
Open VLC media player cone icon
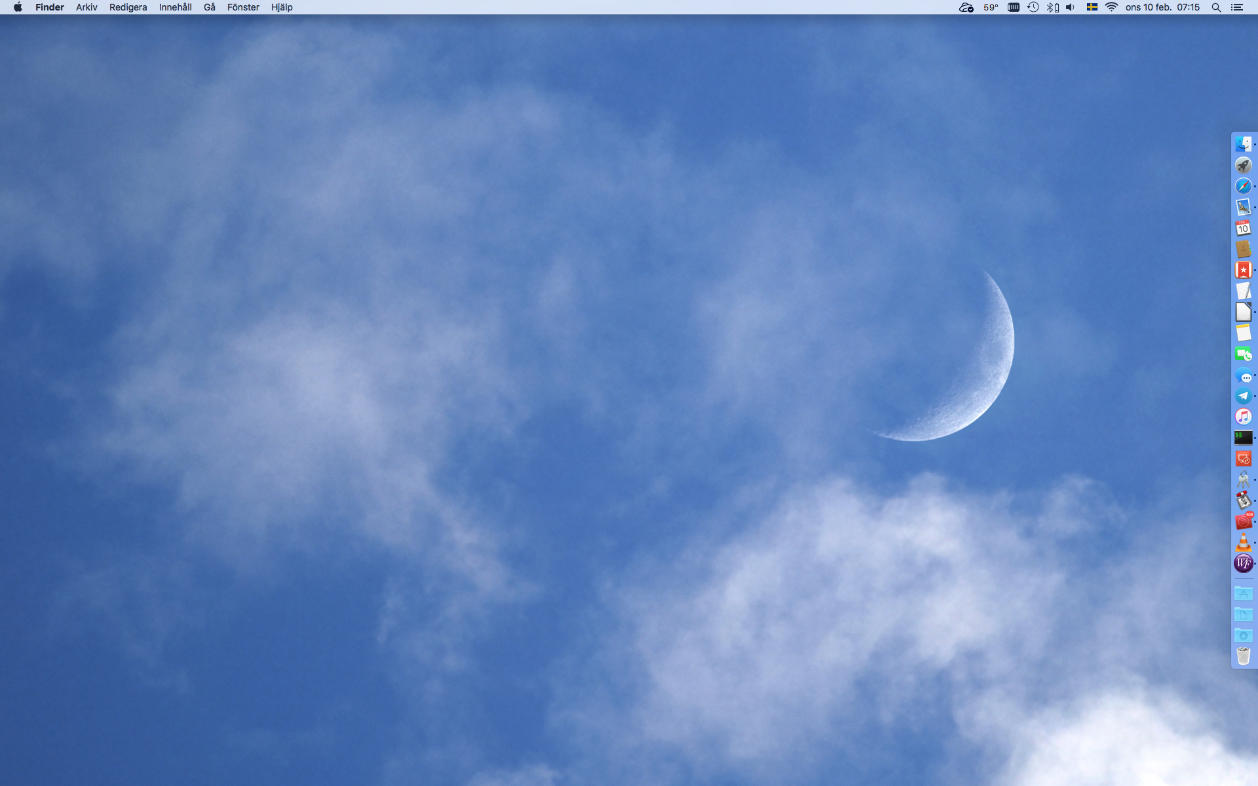[x=1243, y=542]
